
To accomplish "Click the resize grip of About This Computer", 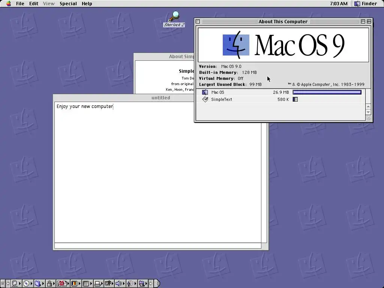I will coord(369,118).
